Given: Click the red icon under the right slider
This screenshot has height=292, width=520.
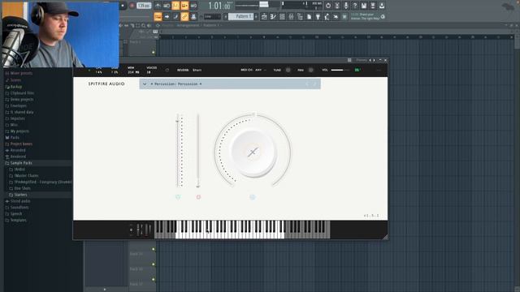Looking at the screenshot, I should 198,197.
